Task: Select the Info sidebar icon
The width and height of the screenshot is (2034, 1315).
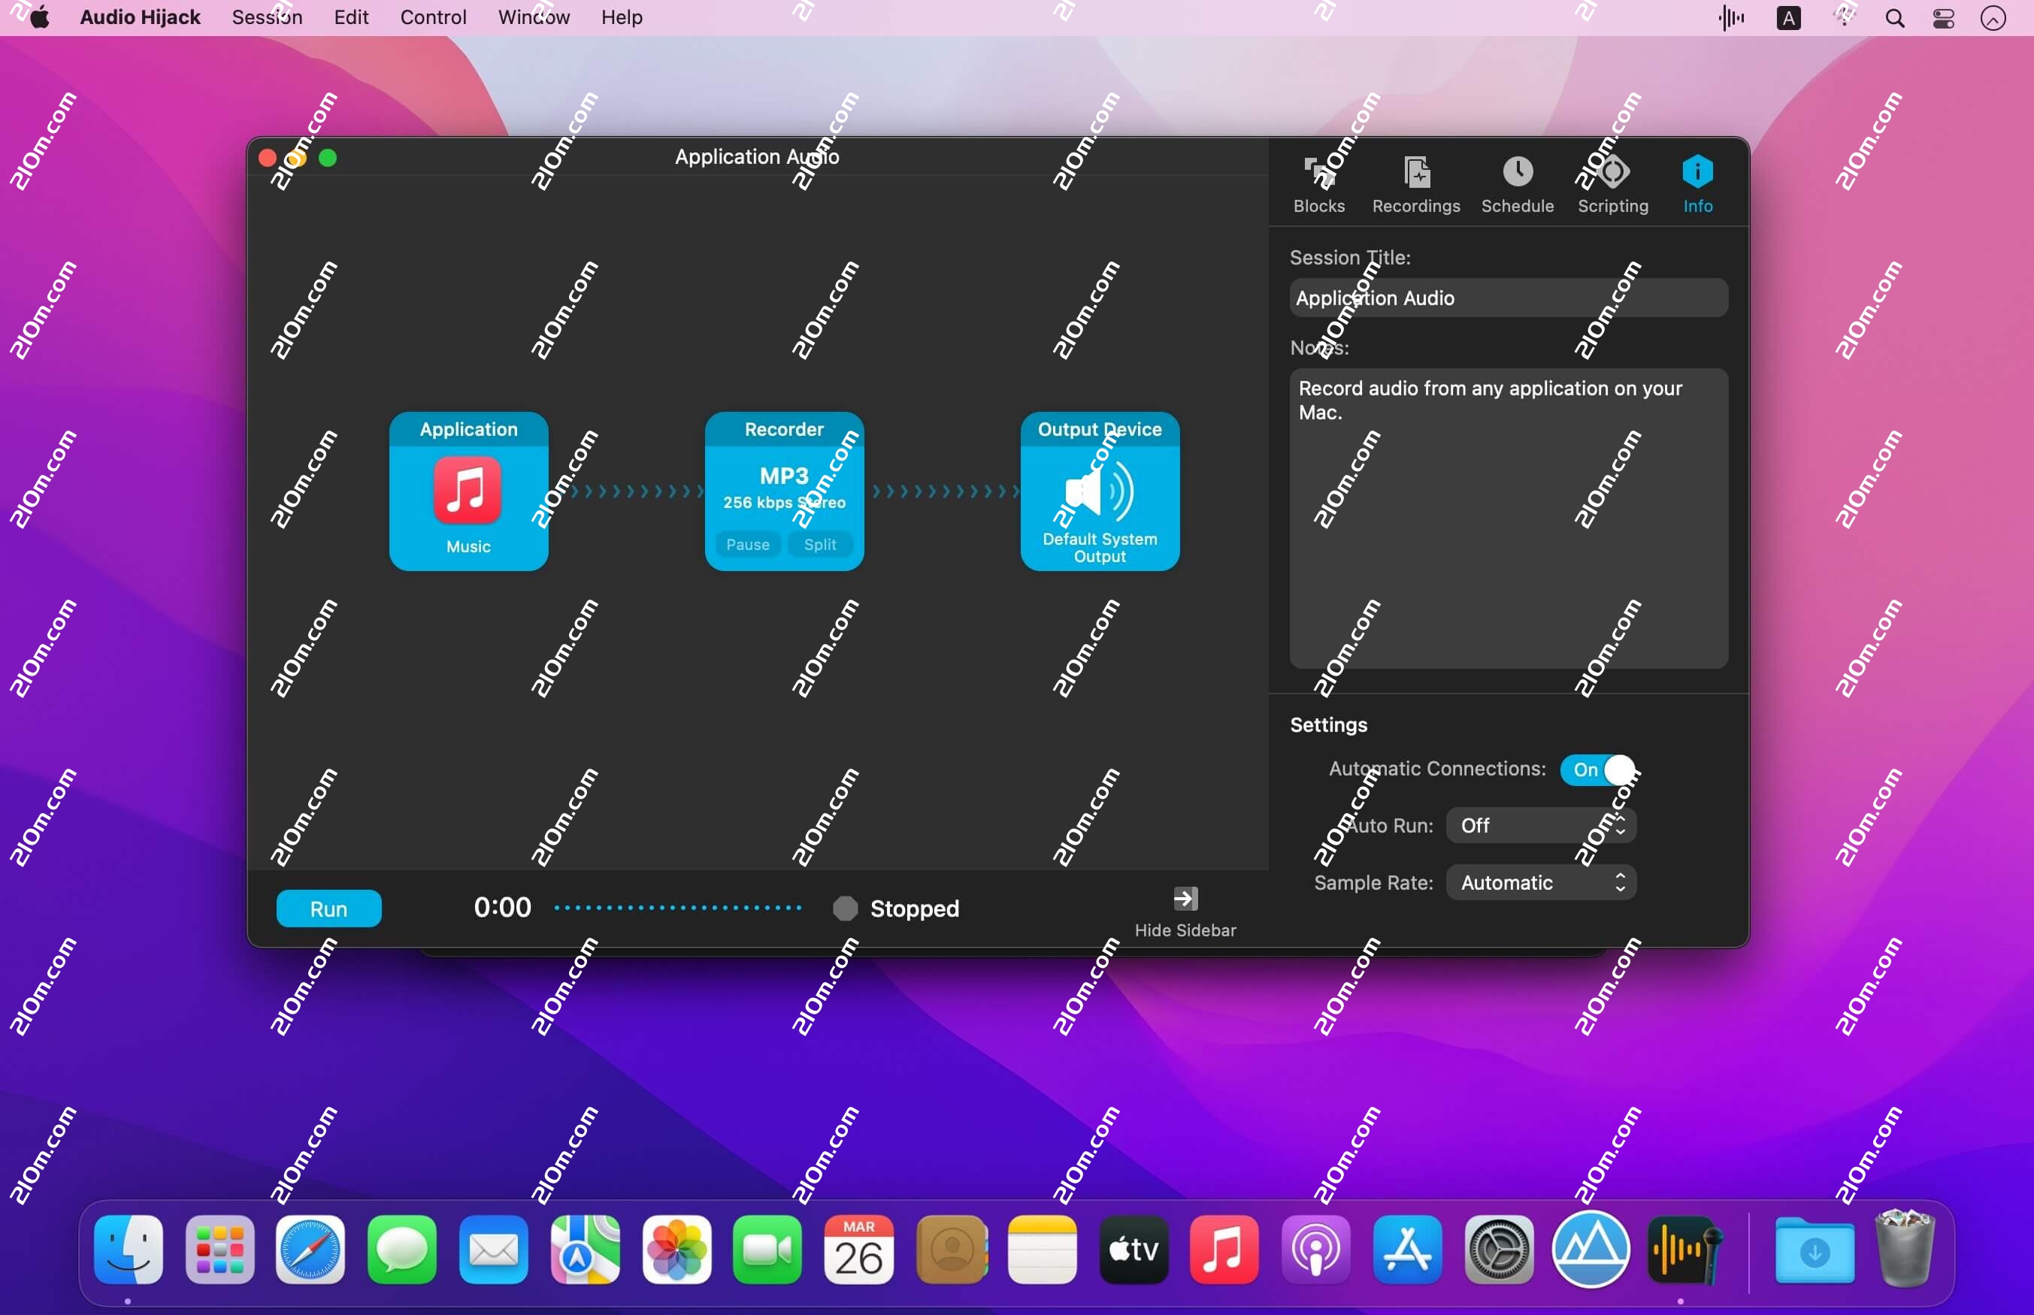Action: point(1697,182)
